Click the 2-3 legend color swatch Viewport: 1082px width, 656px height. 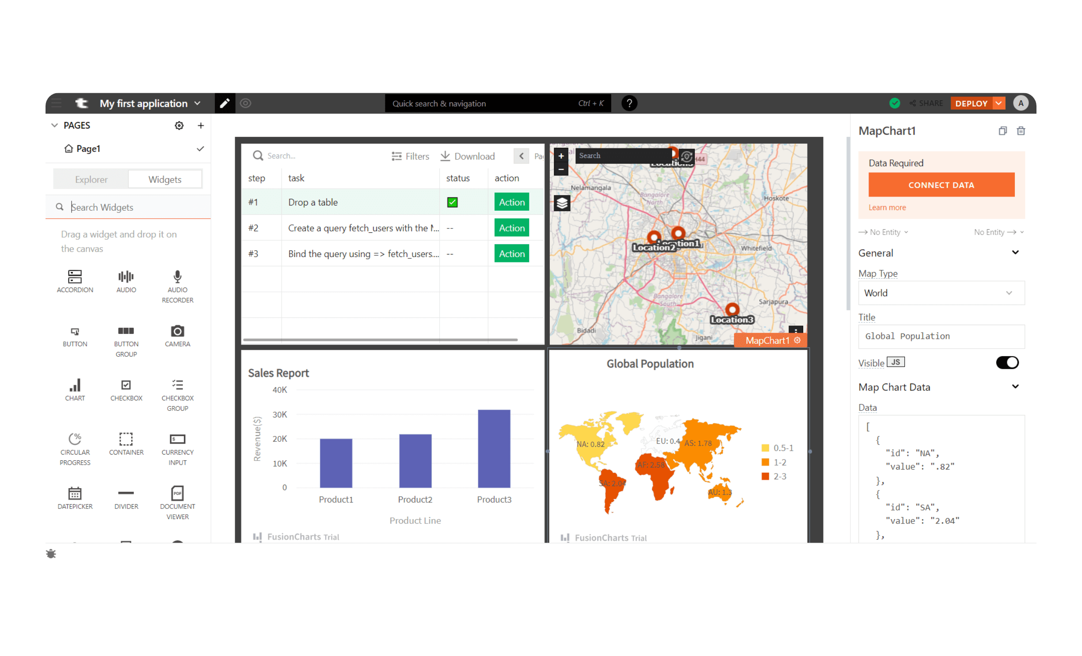coord(766,476)
